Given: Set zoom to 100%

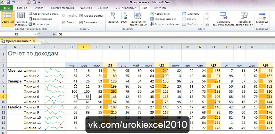Looking at the screenshot, I should click(124, 18).
